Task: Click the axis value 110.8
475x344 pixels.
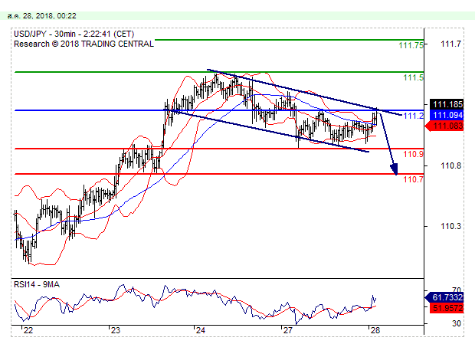Action: coord(450,165)
